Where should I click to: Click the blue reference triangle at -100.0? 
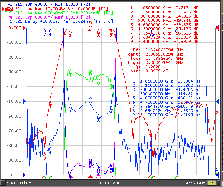24,175
